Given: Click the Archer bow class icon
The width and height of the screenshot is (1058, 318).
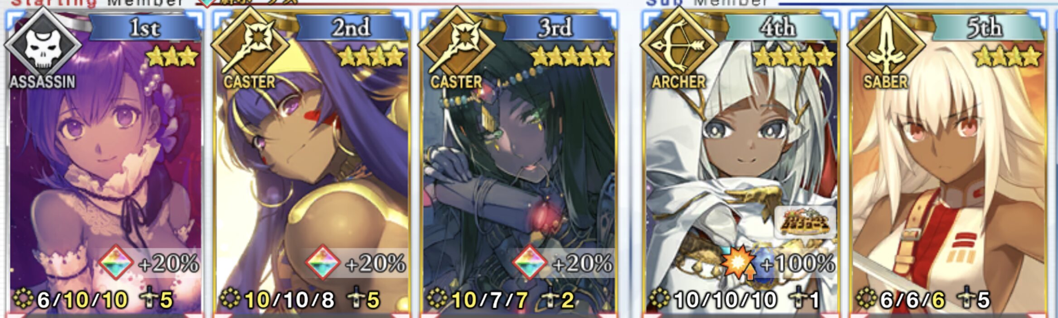Looking at the screenshot, I should [679, 45].
